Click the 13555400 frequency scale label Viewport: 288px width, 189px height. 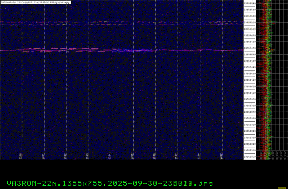(250, 93)
